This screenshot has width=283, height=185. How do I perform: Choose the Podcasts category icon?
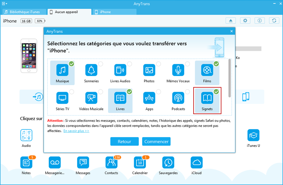178,98
